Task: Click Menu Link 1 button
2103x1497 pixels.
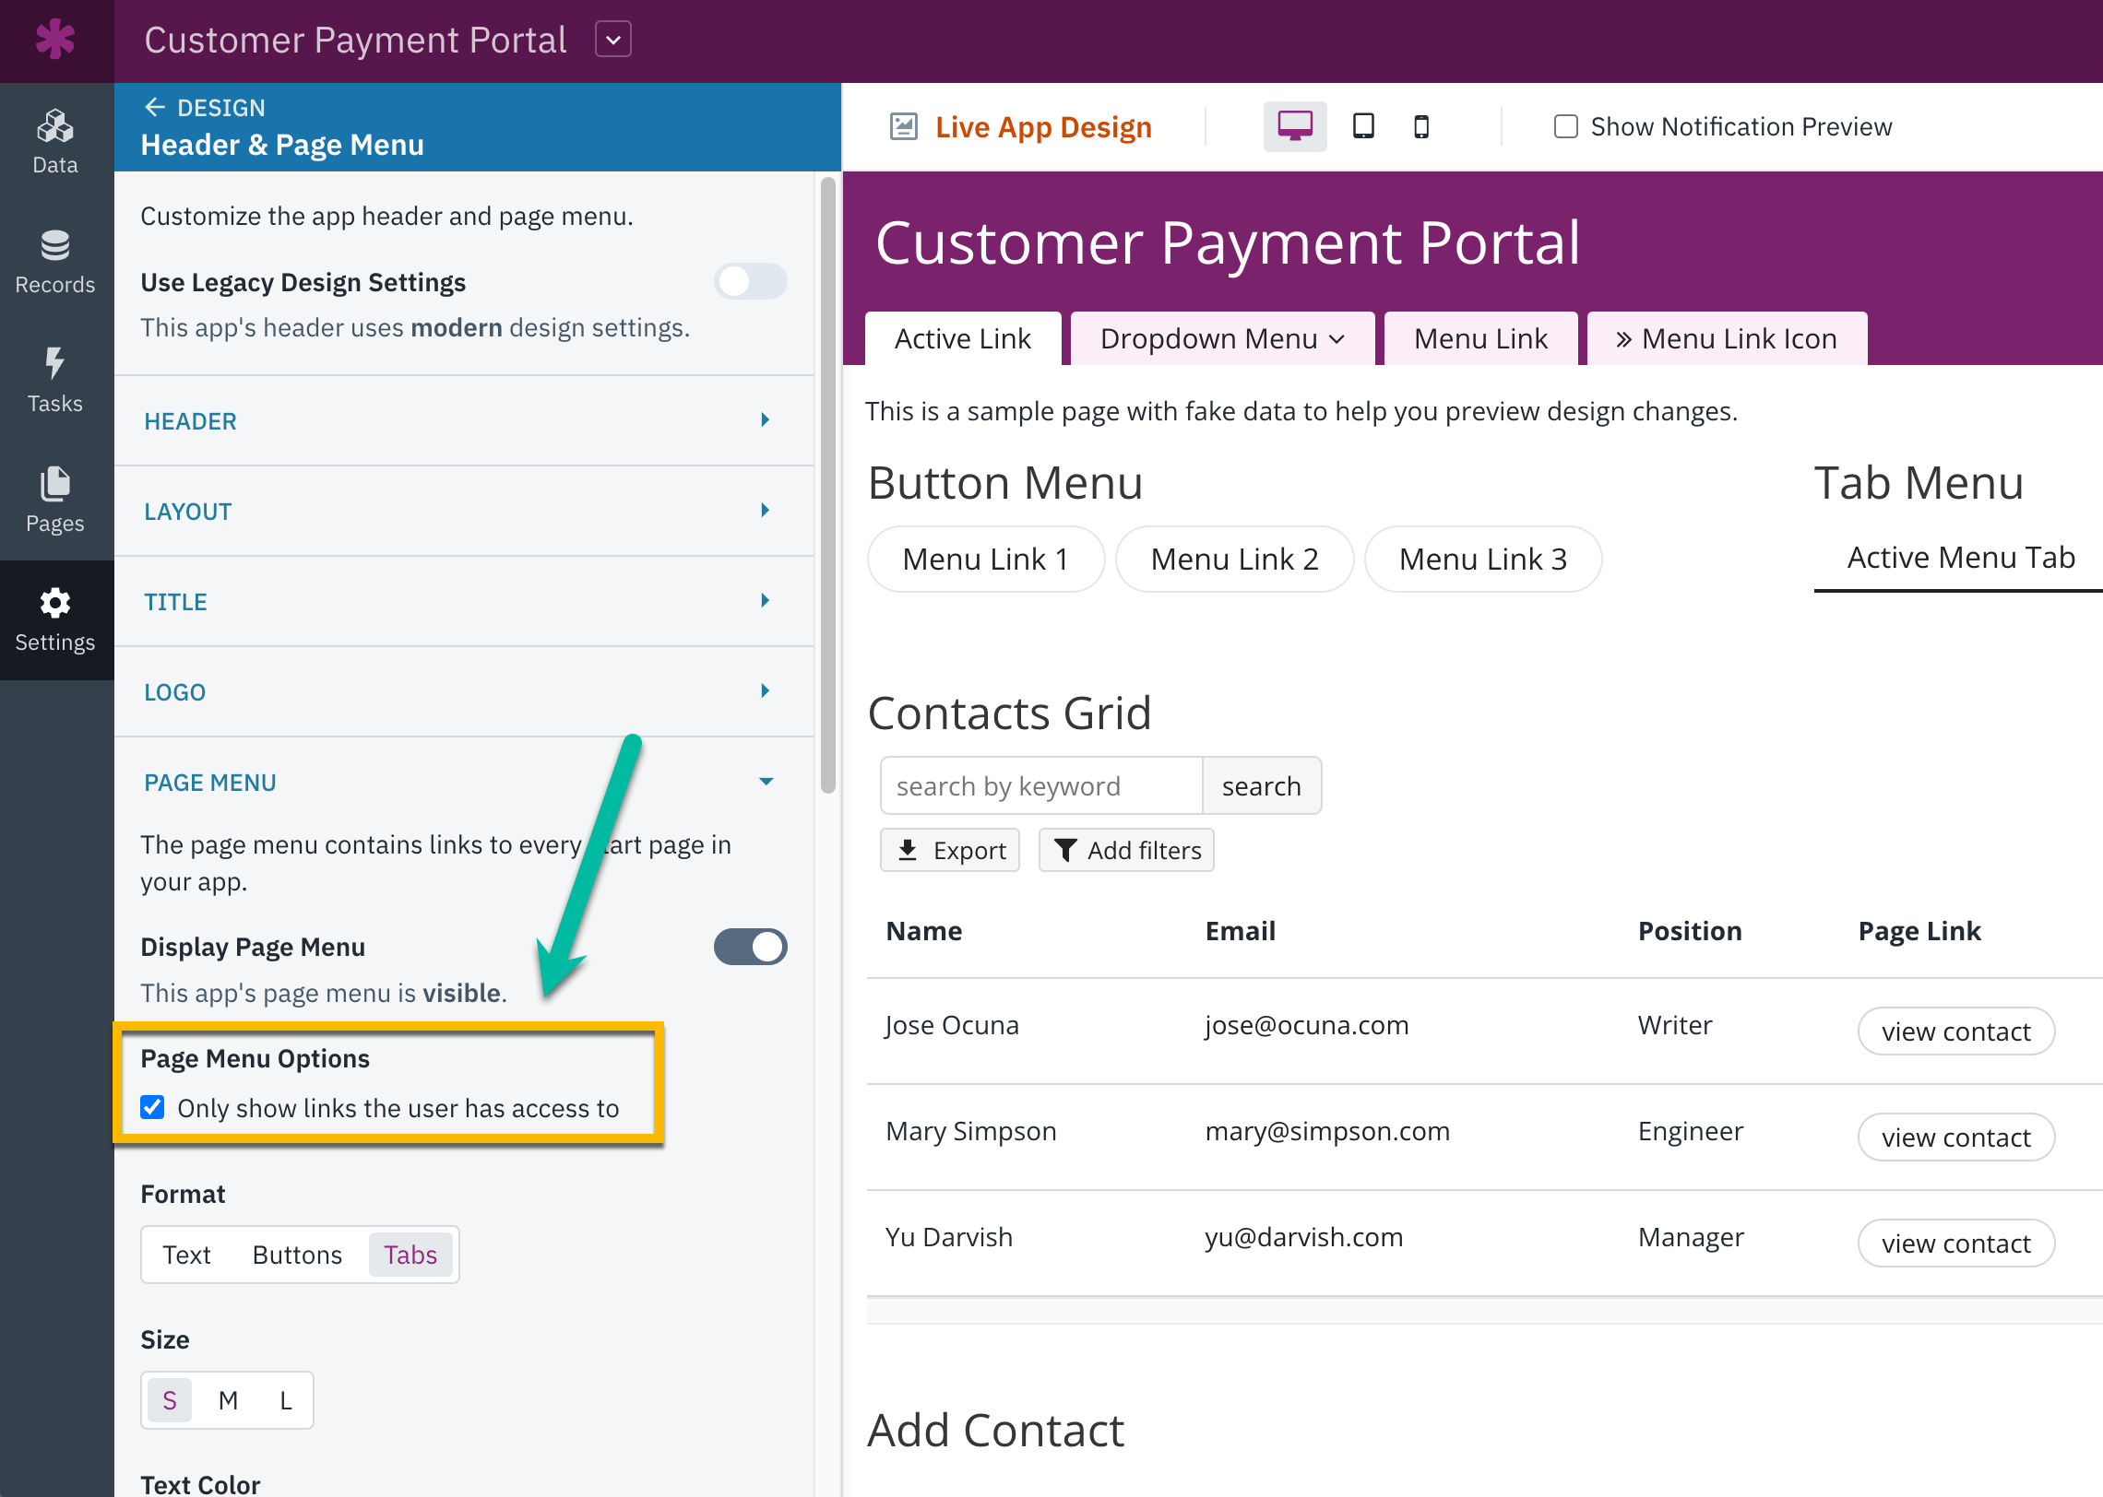Action: 985,559
